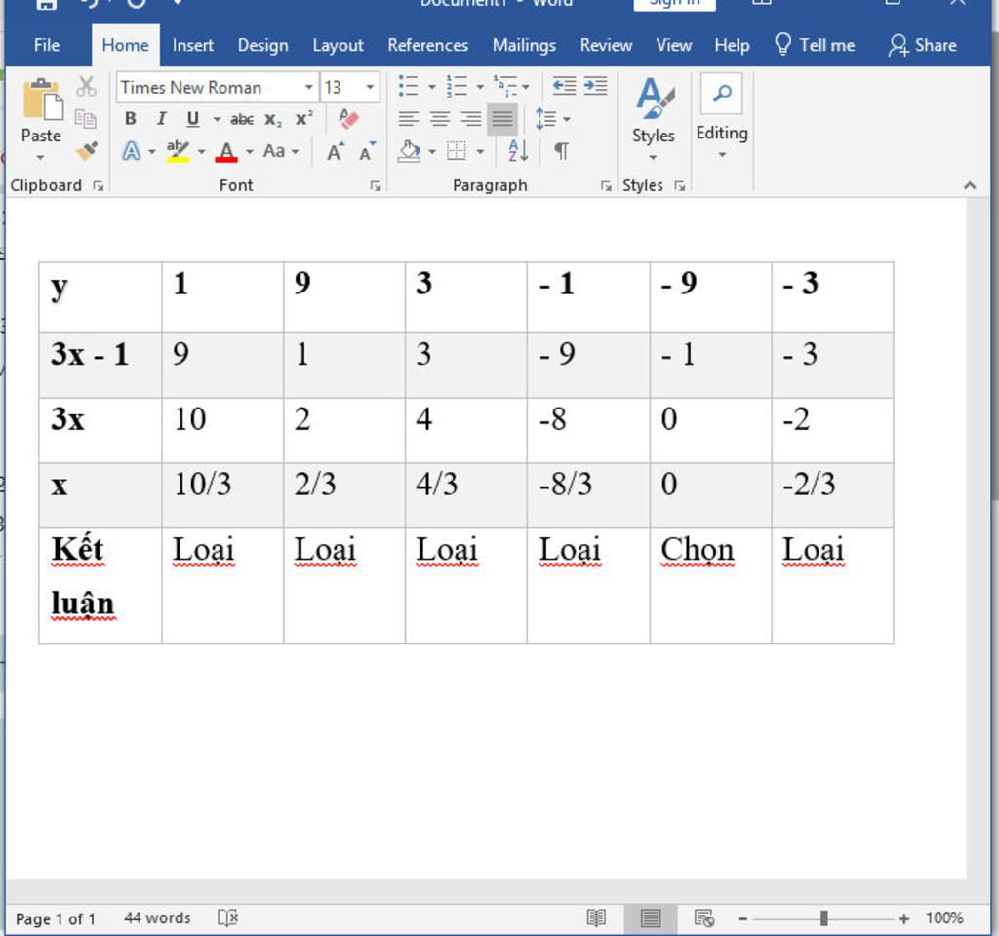Click the proofing errors status icon
This screenshot has height=936, width=999.
click(x=227, y=917)
